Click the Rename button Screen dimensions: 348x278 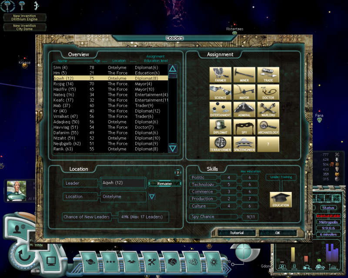[164, 184]
